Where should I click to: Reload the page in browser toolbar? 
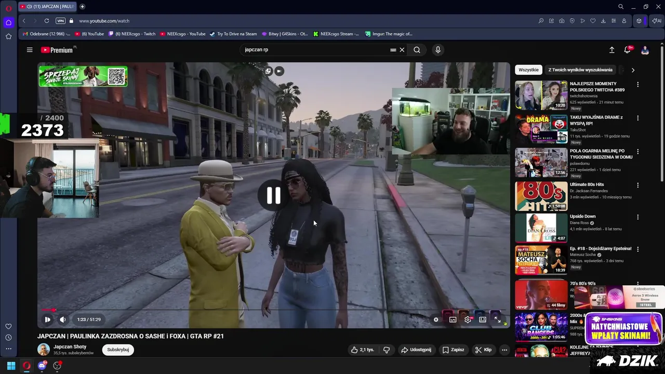47,21
